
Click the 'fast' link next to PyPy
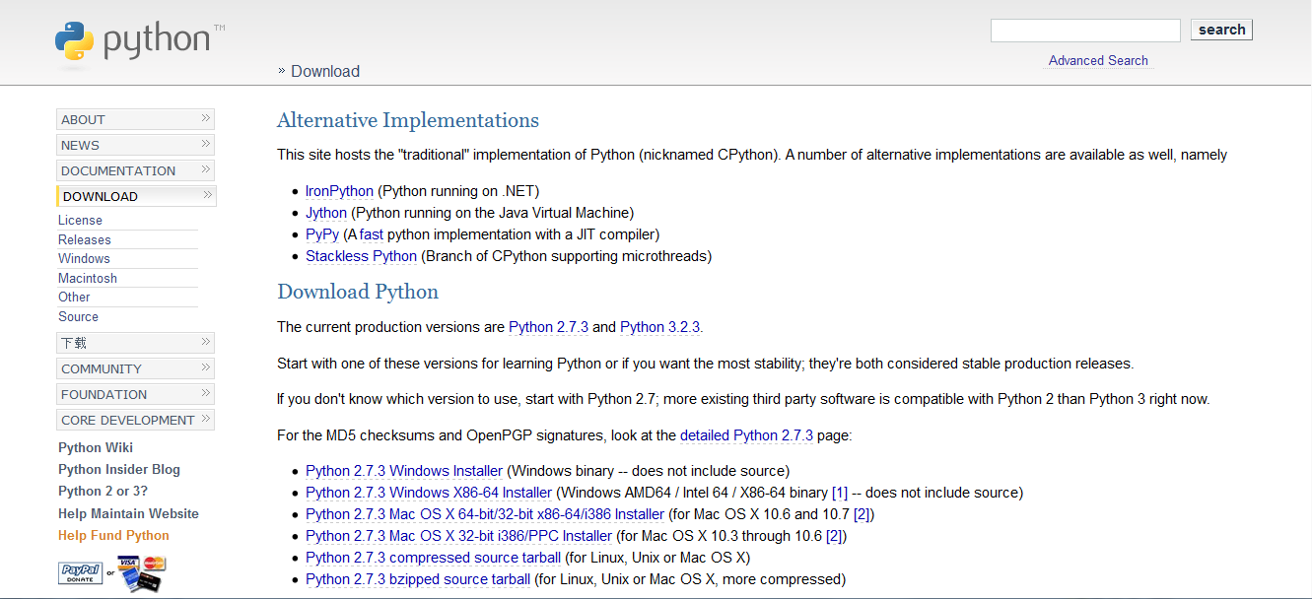click(x=371, y=234)
